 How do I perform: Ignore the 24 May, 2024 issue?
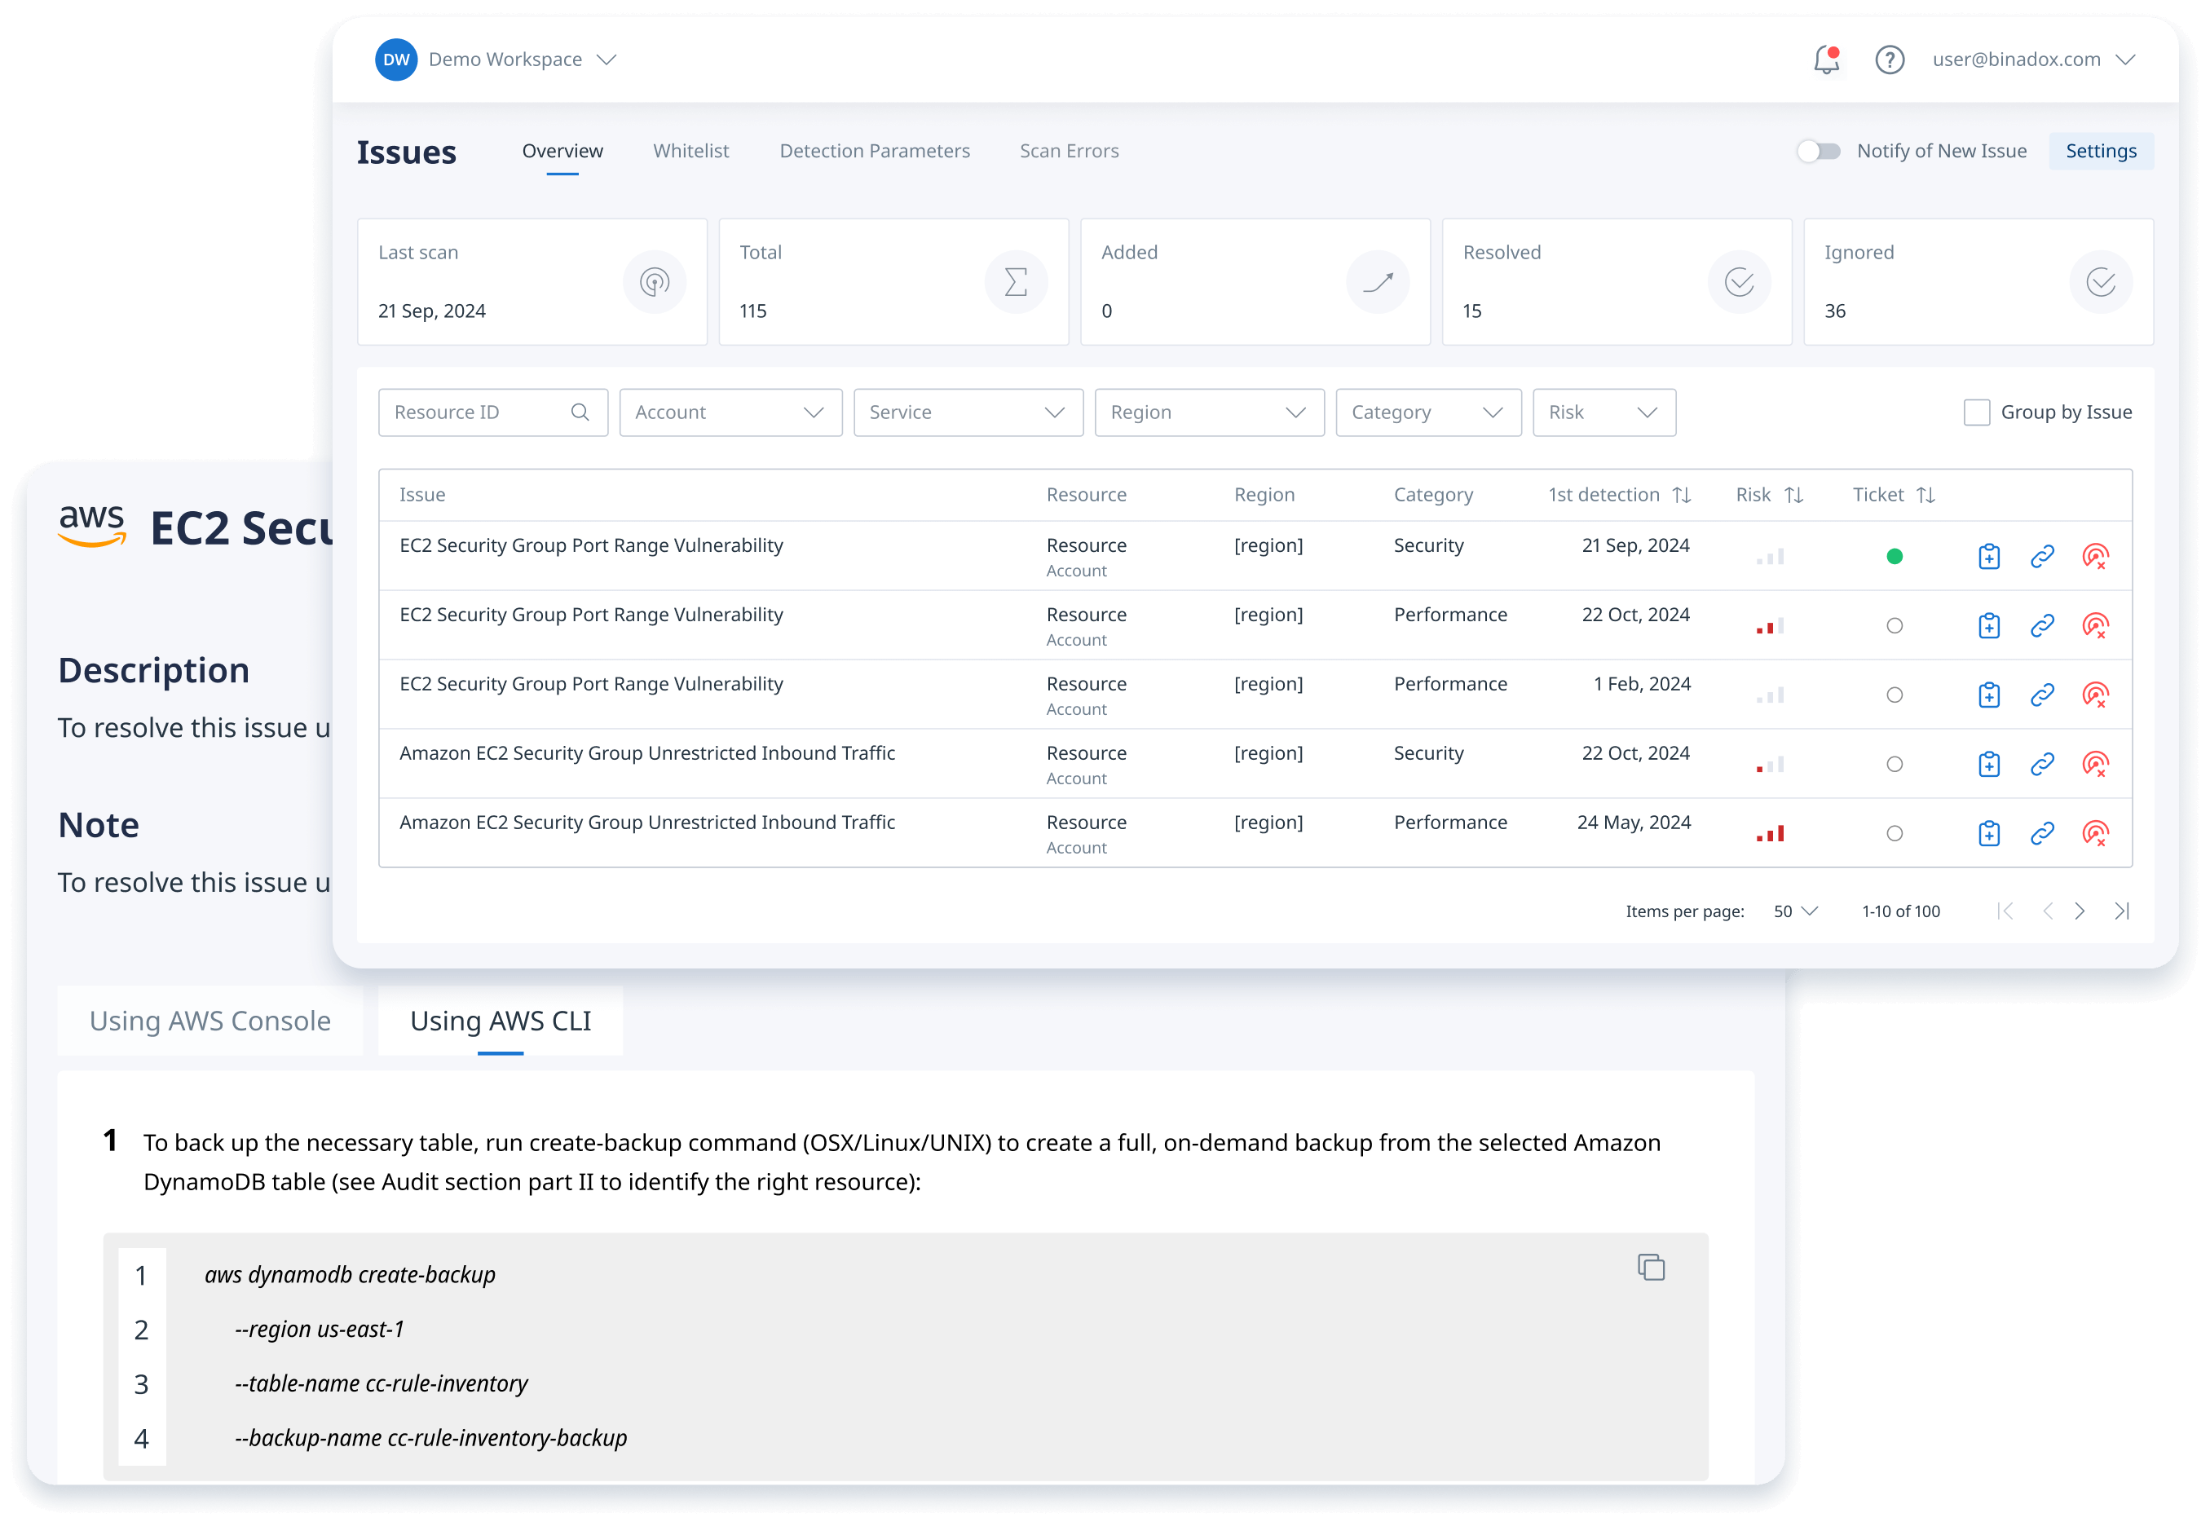pos(2094,833)
